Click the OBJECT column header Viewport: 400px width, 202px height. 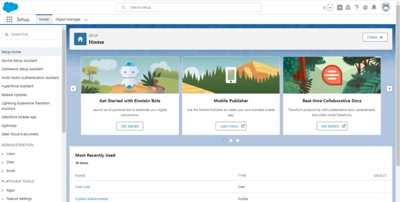(380, 175)
